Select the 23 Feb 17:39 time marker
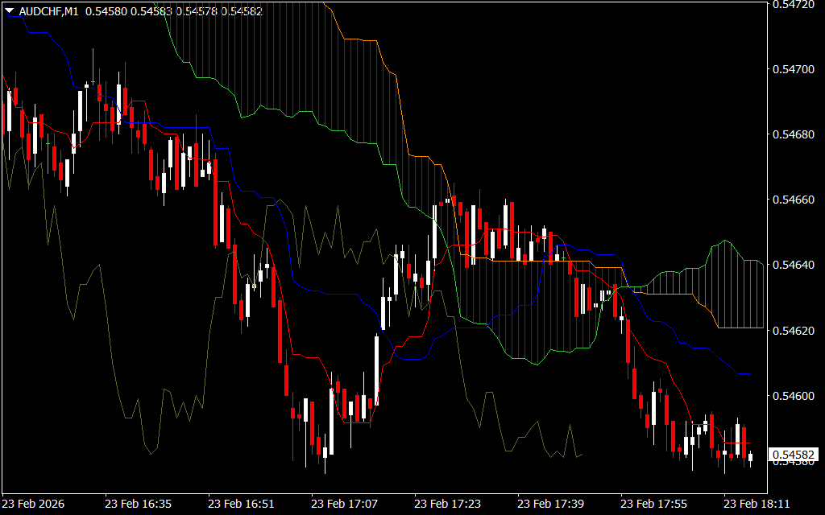Screen dimensions: 825x515 (x=550, y=504)
